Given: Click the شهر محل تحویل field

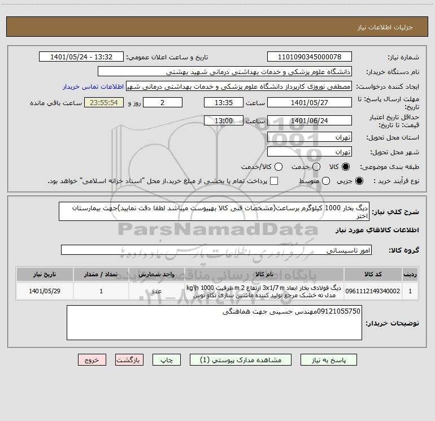Looking at the screenshot, I should click(x=310, y=151).
